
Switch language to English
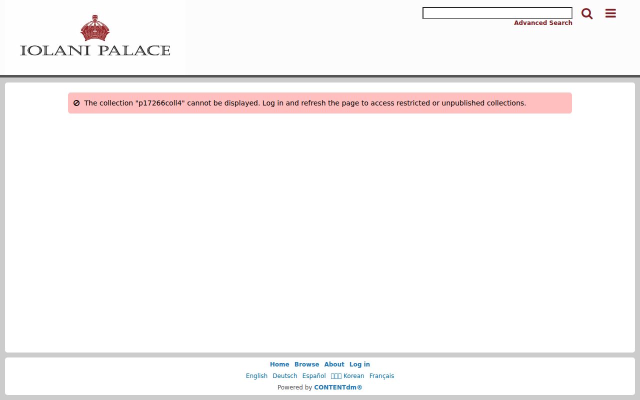tap(256, 376)
